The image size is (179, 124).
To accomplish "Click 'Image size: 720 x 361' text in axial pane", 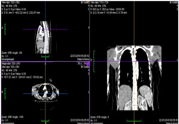I will tap(11, 64).
